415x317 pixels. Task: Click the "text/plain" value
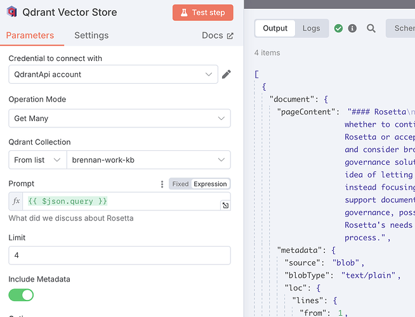click(368, 275)
